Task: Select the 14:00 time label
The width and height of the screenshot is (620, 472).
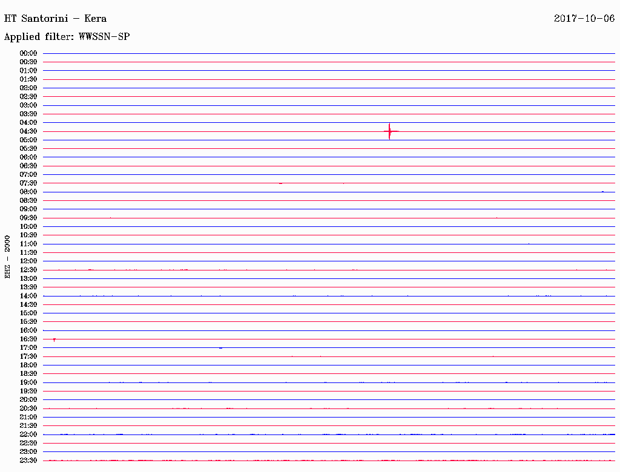Action: point(28,296)
